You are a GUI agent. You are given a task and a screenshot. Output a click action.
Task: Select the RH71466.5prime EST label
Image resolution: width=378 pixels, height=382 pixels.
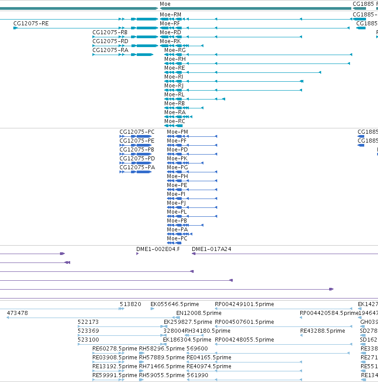tap(162, 366)
